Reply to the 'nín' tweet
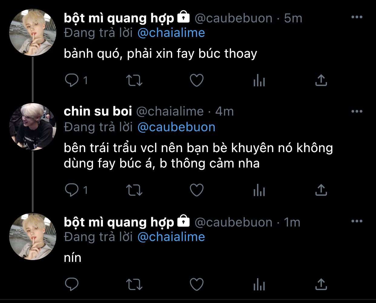The height and width of the screenshot is (303, 376). [x=72, y=284]
